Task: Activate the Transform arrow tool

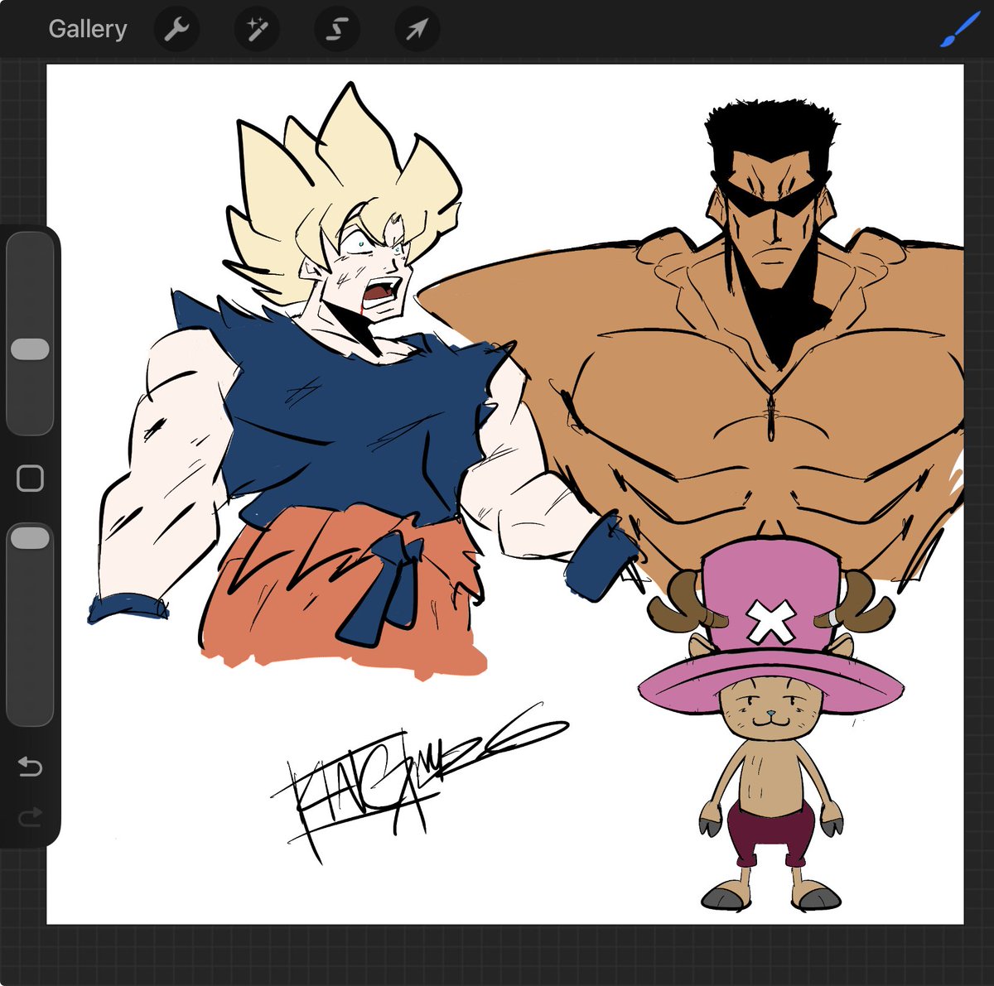Action: [417, 30]
